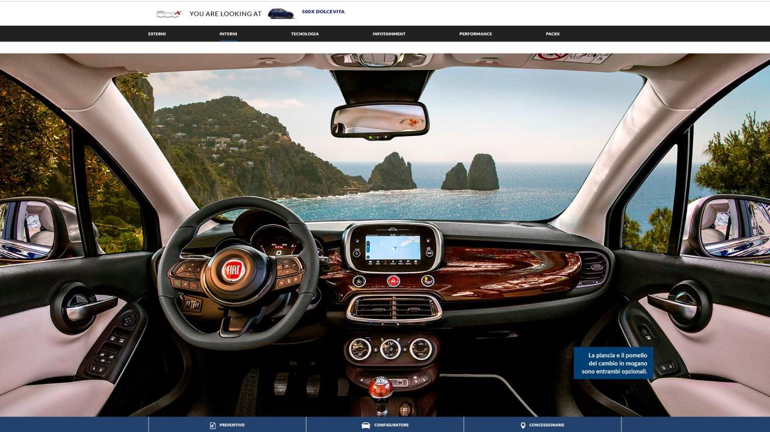Open the PERFORMANCE tab
This screenshot has width=770, height=432.
(x=475, y=34)
